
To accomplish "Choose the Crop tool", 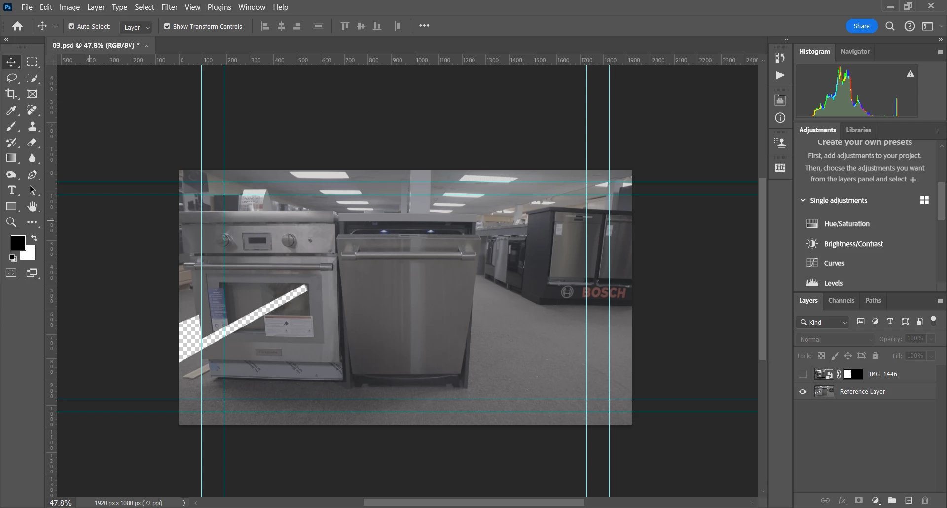I will pyautogui.click(x=11, y=94).
